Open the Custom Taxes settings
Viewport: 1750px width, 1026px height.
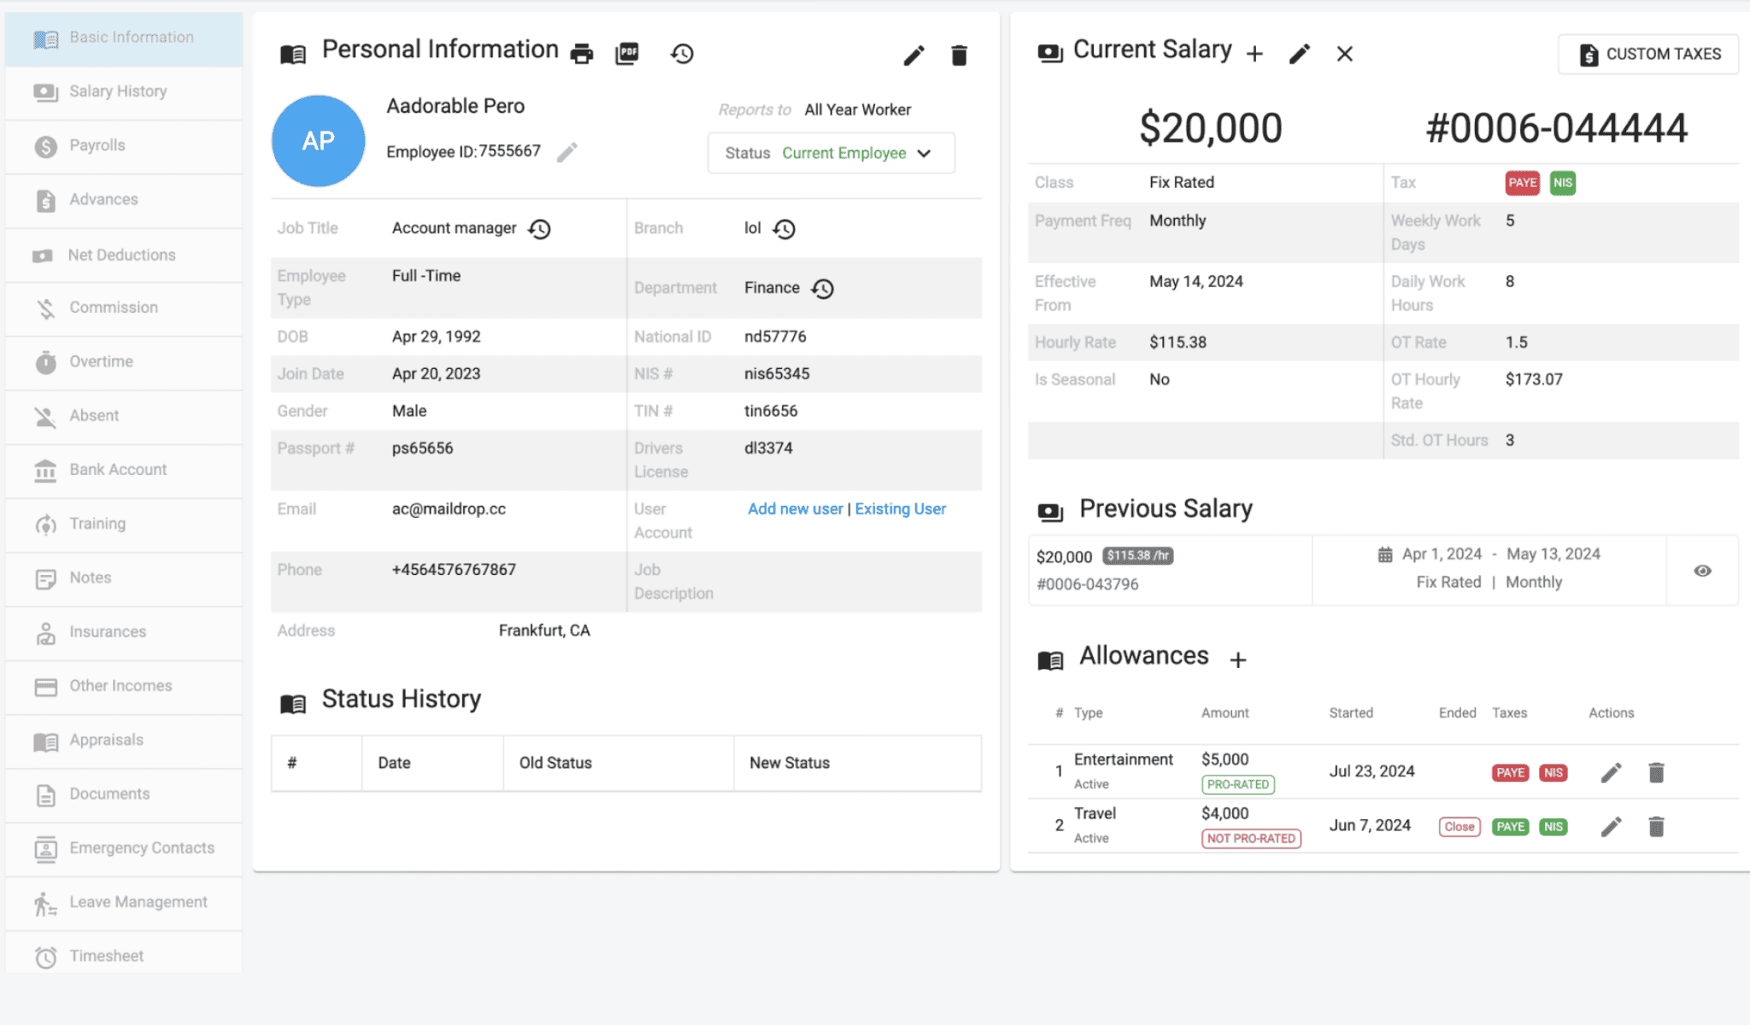click(1648, 54)
